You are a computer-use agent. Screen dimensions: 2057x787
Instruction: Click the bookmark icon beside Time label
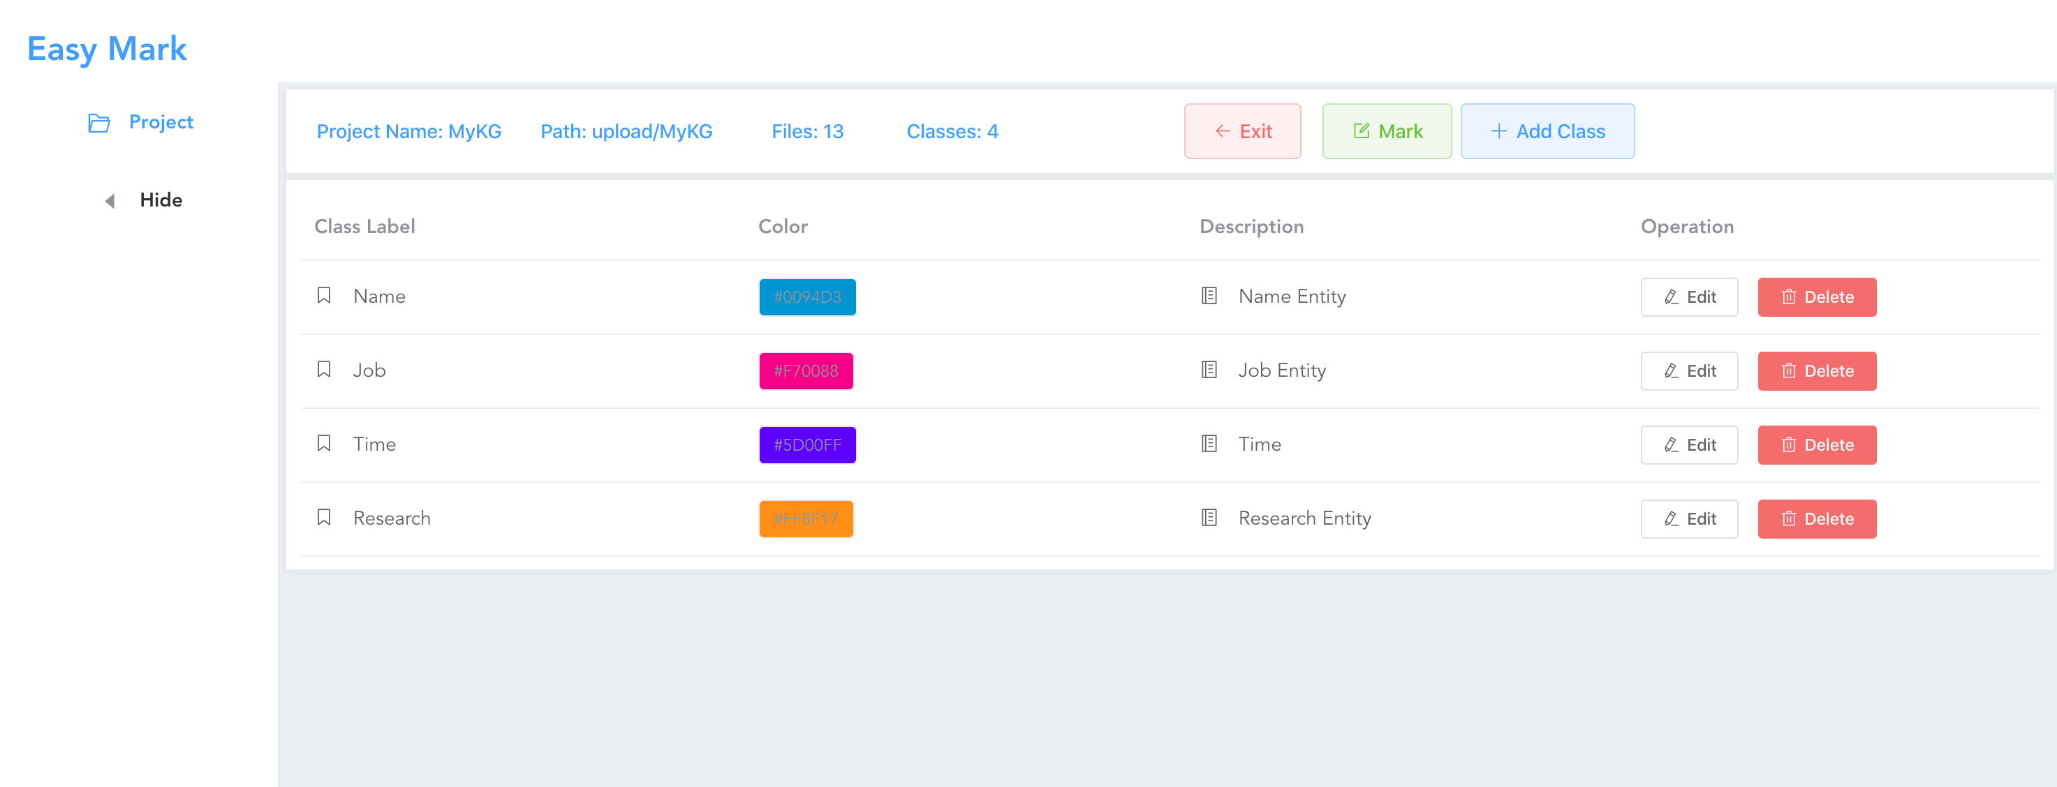coord(323,444)
